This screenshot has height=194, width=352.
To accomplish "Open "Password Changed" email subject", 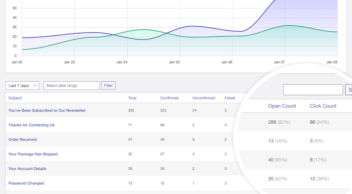I will coord(26,183).
